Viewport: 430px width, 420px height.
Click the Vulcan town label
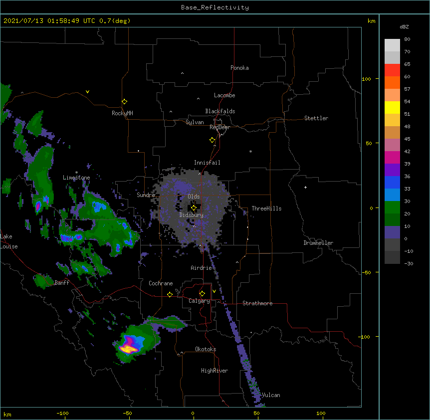click(x=271, y=395)
